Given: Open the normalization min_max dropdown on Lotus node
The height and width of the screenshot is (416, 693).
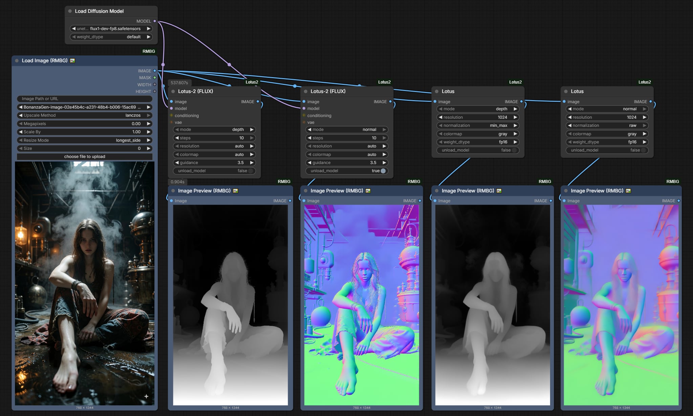Looking at the screenshot, I should tap(478, 125).
